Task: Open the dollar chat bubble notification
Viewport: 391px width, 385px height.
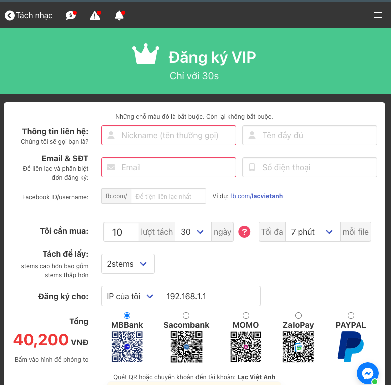Action: point(71,15)
